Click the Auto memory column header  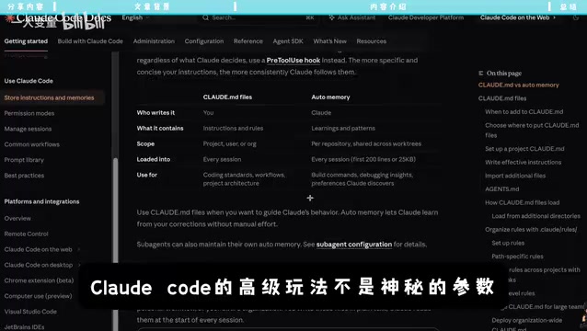pos(330,97)
